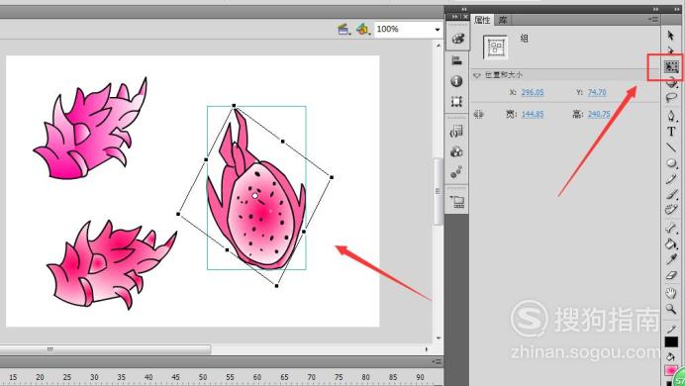
Task: Select the Paint Bucket tool
Action: [671, 243]
